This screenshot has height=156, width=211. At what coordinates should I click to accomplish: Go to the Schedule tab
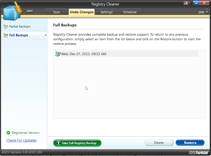coord(130,12)
